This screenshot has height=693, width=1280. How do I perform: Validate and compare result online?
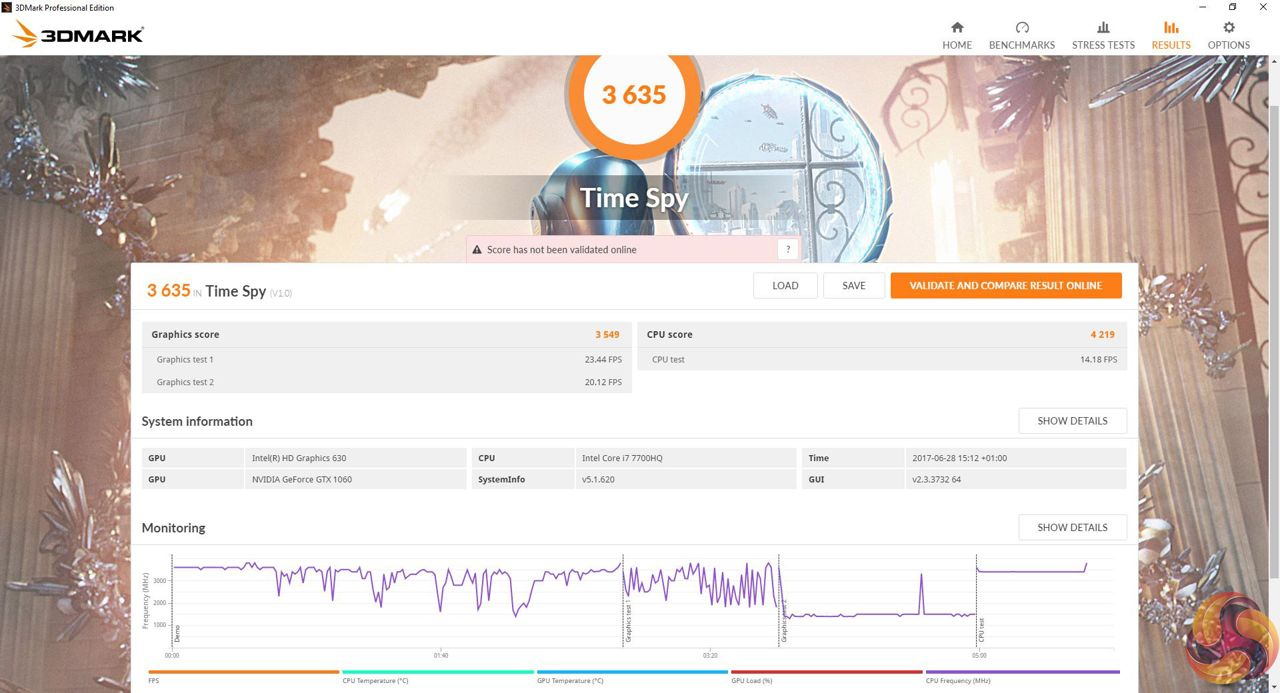pos(1005,285)
